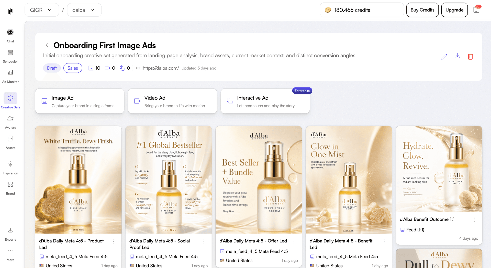This screenshot has width=491, height=268.
Task: Click the Enterprise badge
Action: (x=302, y=91)
